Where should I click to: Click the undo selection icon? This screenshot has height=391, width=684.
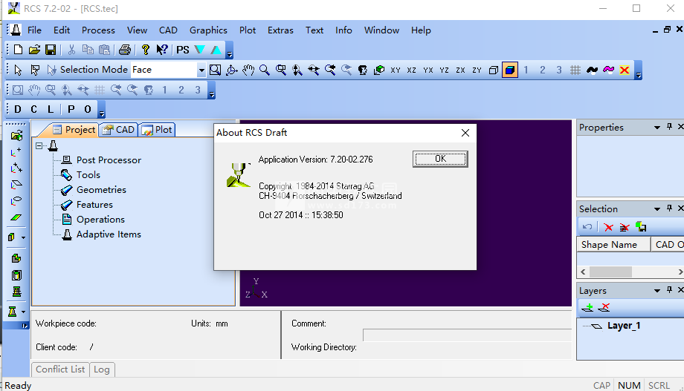587,227
